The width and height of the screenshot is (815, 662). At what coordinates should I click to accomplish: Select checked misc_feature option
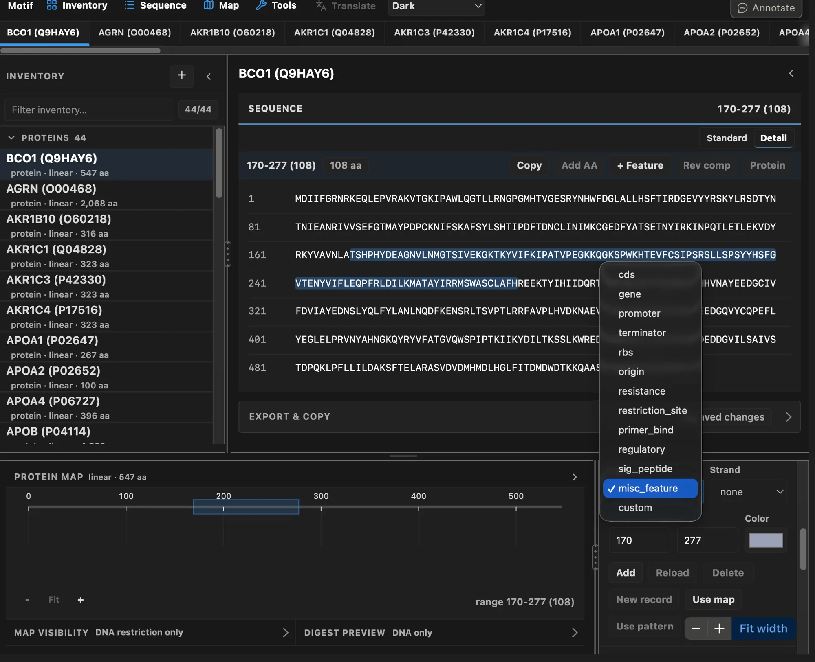click(650, 488)
